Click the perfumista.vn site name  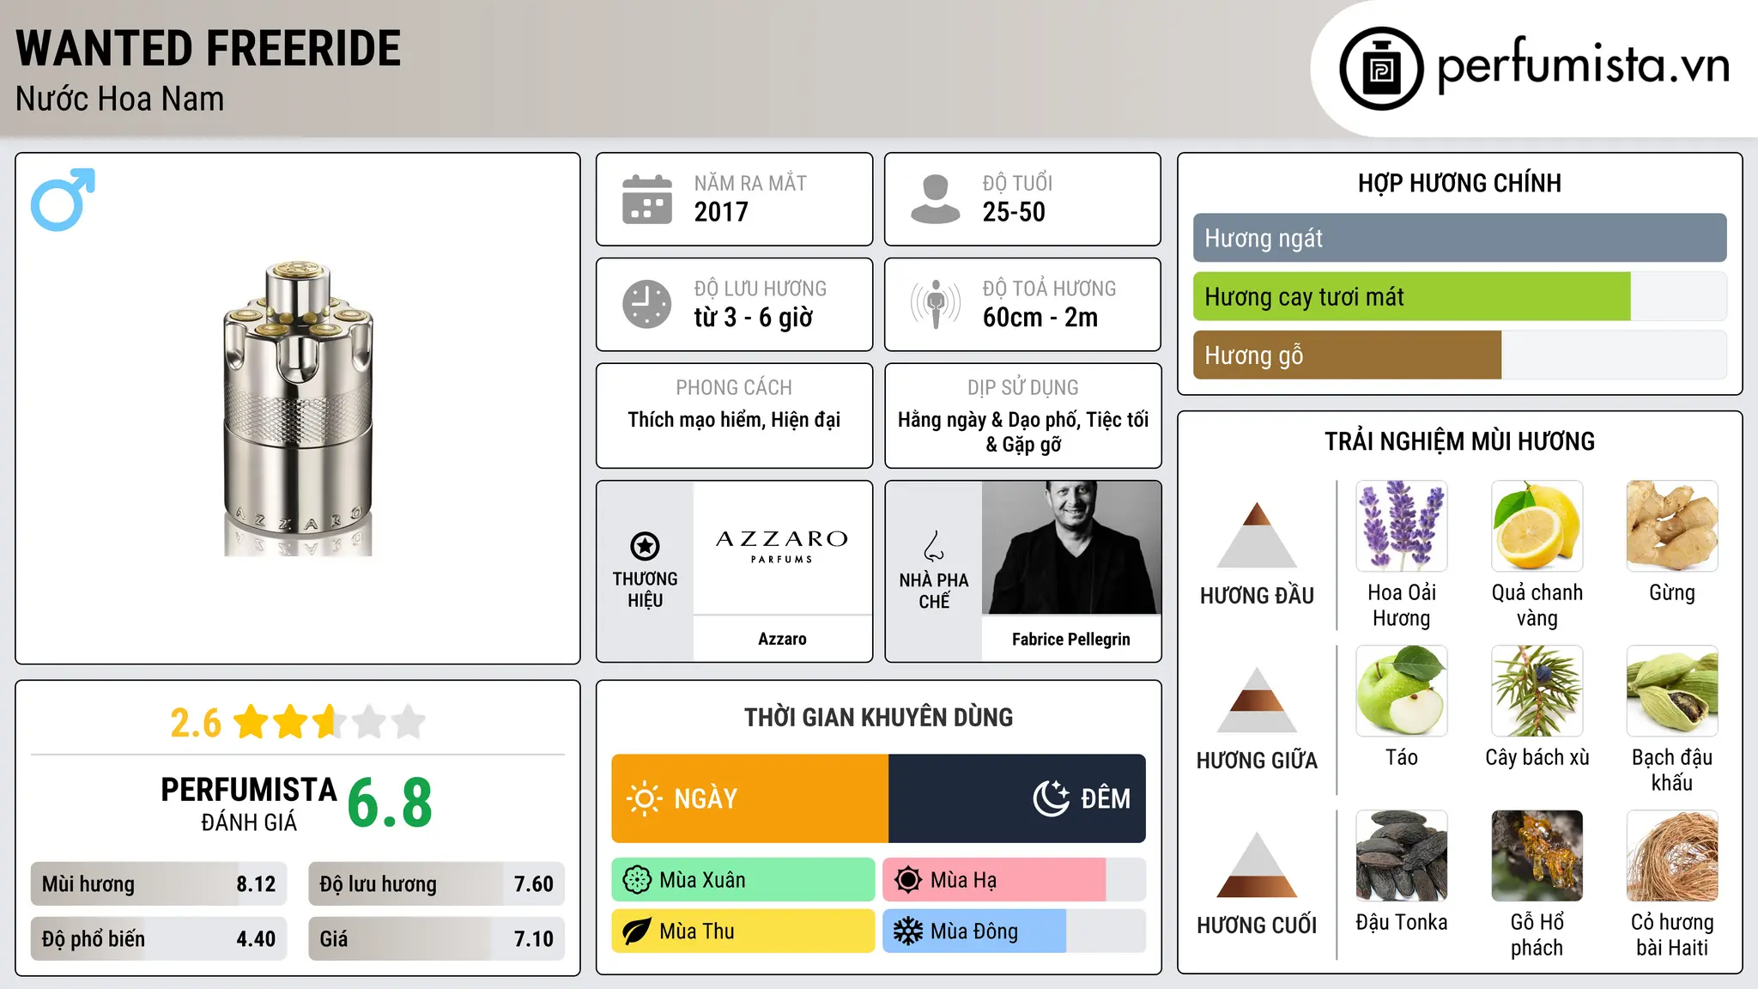[1584, 65]
